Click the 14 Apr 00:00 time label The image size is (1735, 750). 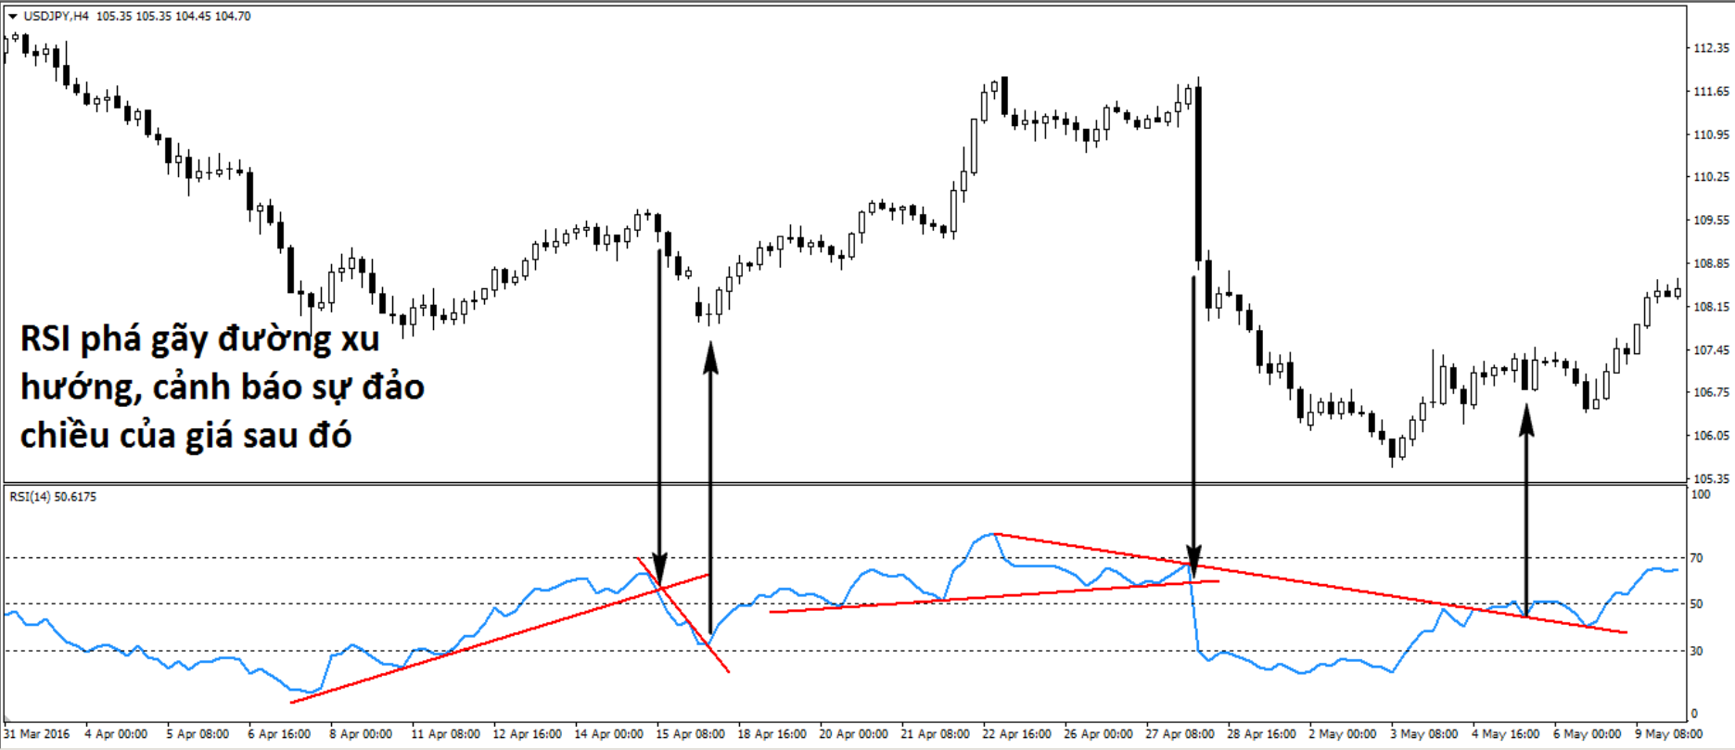pos(608,734)
